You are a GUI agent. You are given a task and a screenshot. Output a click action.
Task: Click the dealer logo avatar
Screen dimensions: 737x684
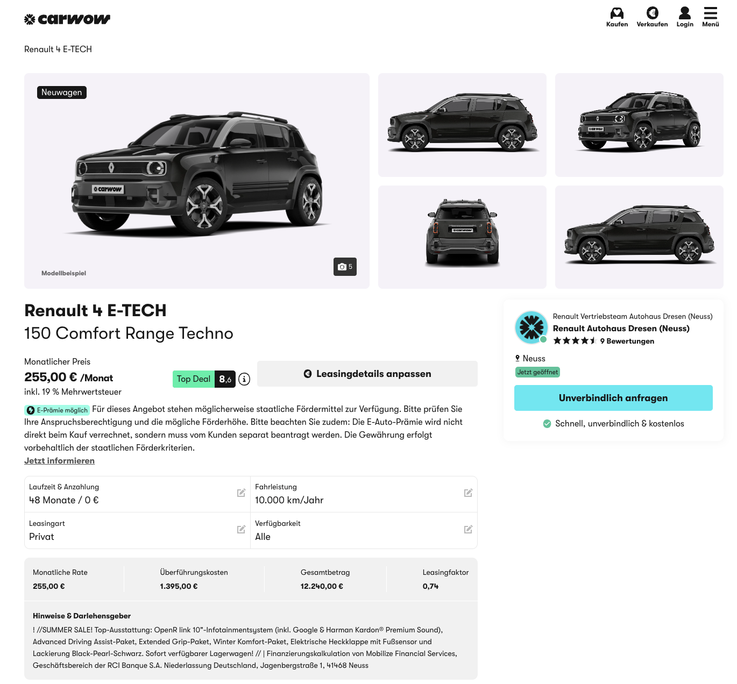(531, 327)
